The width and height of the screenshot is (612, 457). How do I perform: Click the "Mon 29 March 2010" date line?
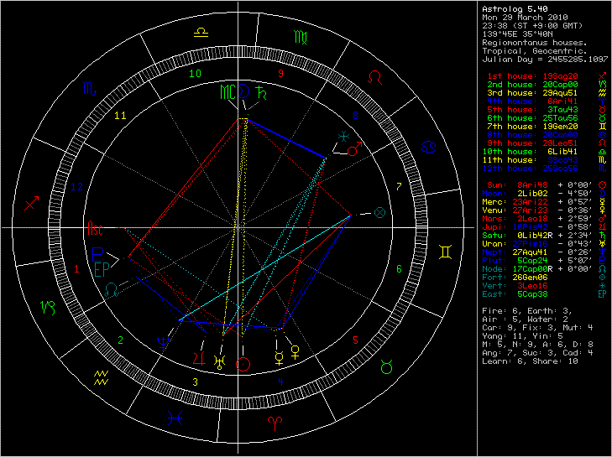(x=525, y=18)
